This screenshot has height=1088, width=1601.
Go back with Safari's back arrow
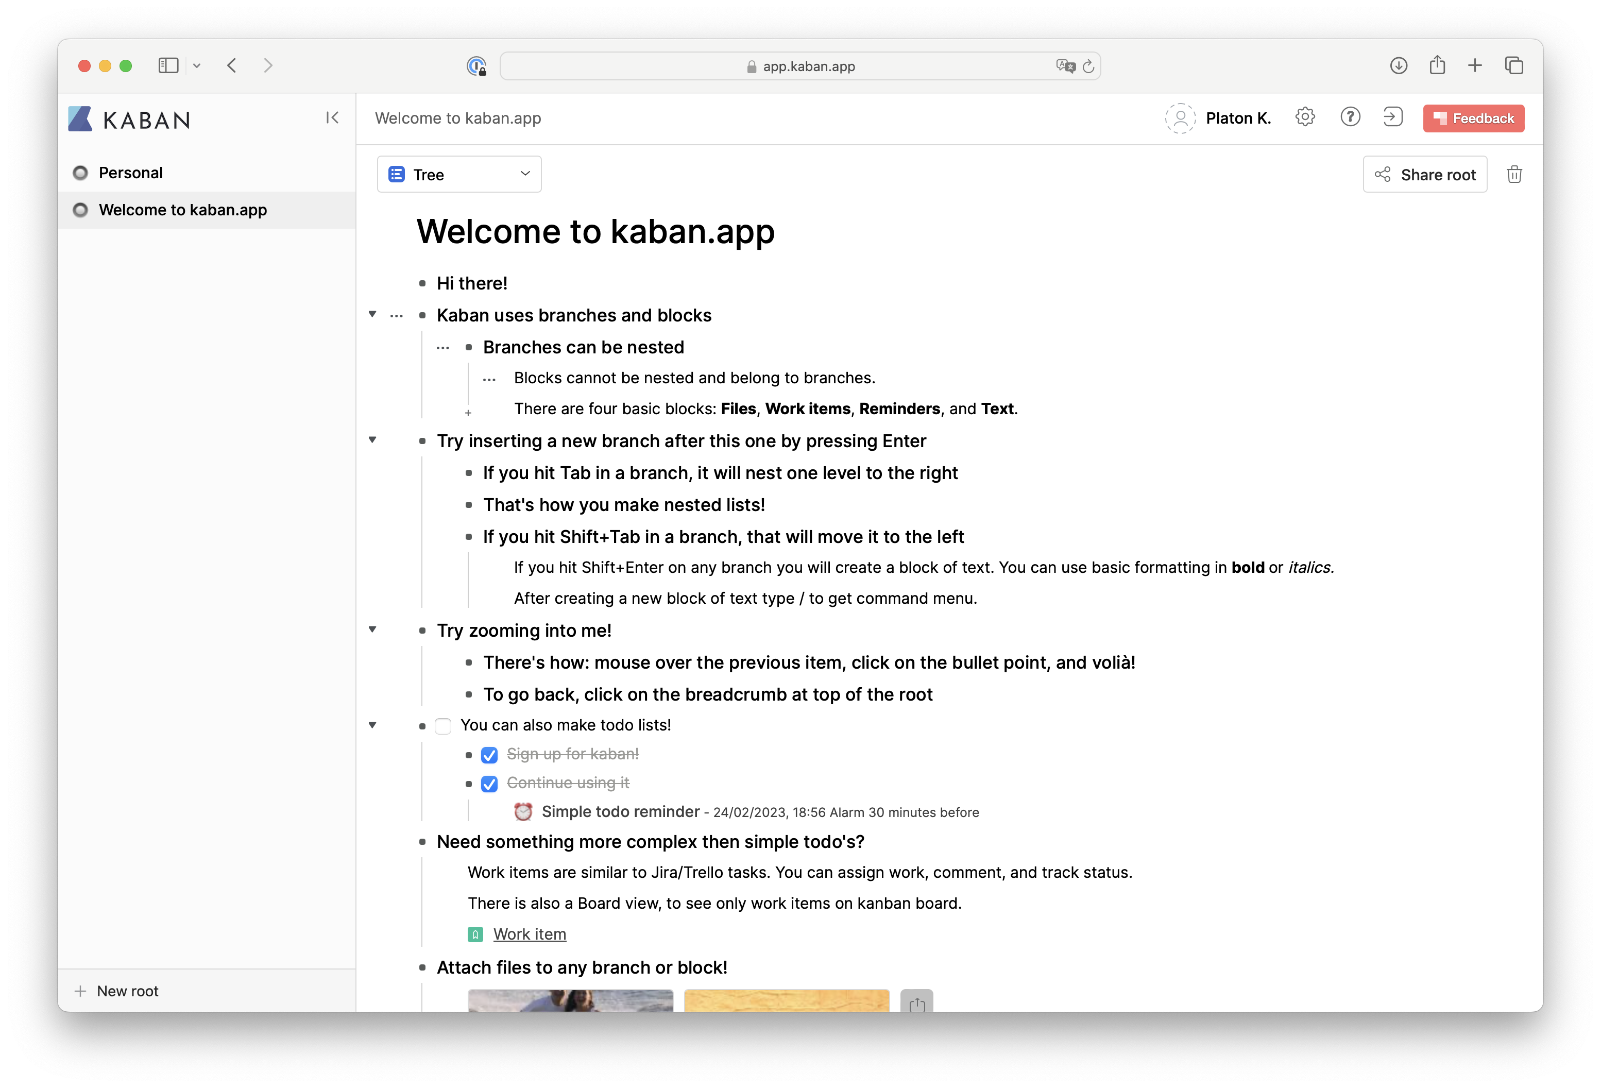pyautogui.click(x=232, y=65)
